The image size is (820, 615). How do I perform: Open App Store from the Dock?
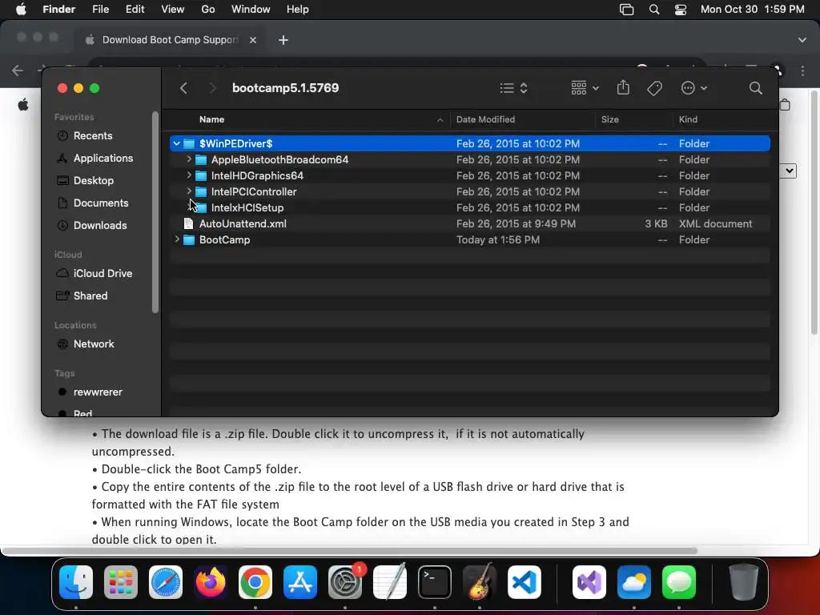click(300, 582)
